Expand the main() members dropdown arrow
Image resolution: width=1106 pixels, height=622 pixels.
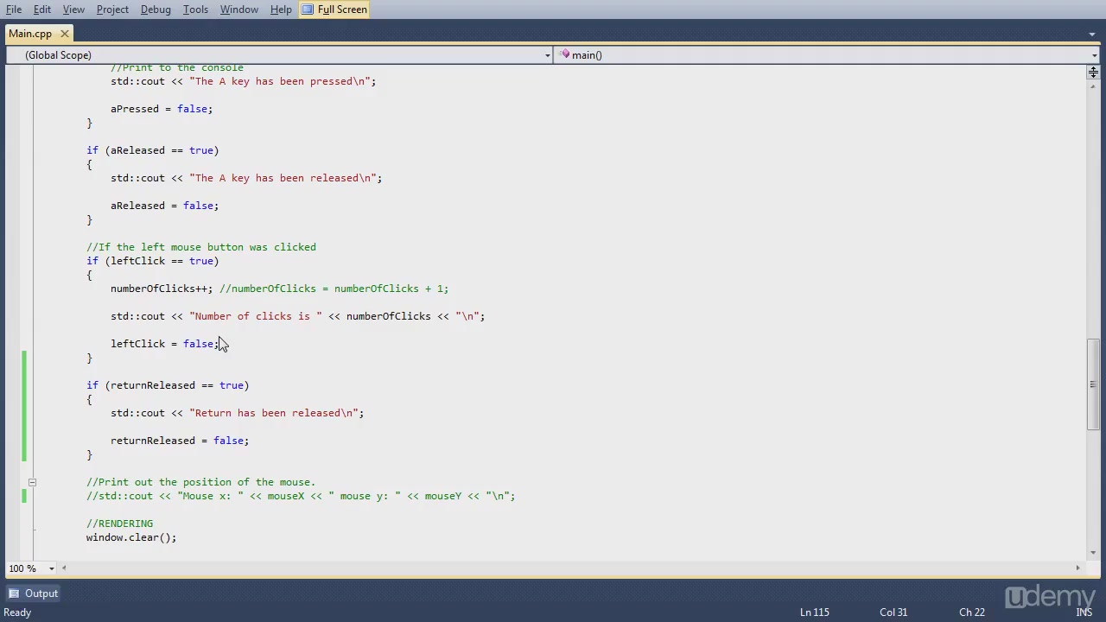[1094, 55]
